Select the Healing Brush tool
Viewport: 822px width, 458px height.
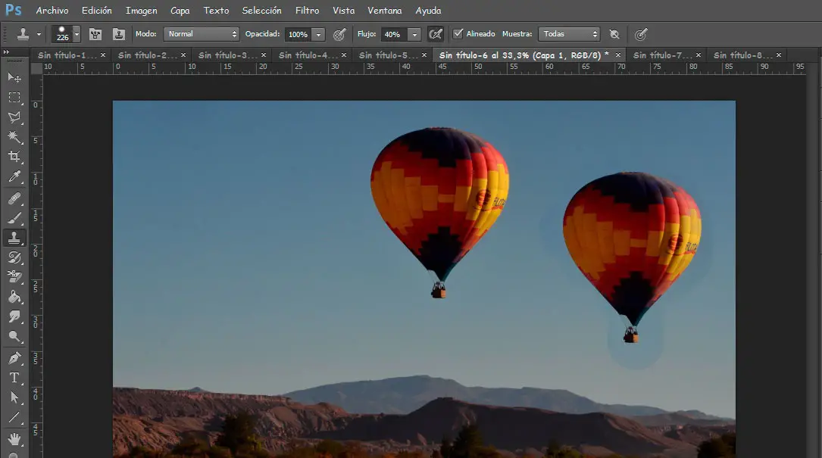(x=14, y=198)
